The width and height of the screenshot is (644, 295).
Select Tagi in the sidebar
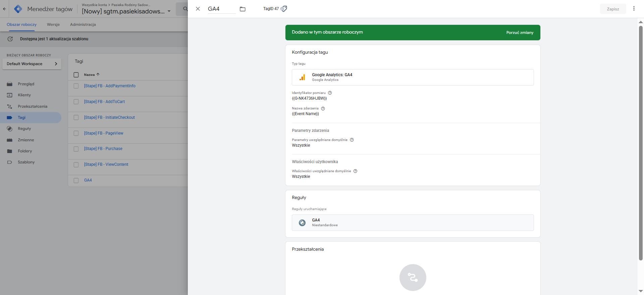coord(21,117)
